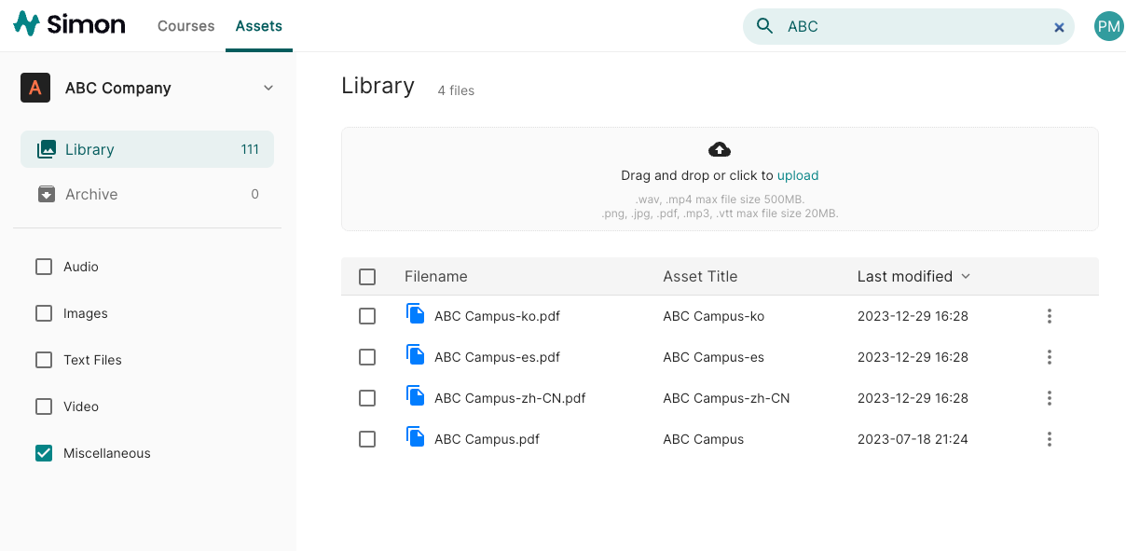Click the ABC Company avatar square
Viewport: 1126px width, 551px height.
34,88
